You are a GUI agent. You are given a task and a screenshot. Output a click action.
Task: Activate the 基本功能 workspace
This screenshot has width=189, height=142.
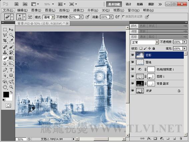tap(114, 4)
